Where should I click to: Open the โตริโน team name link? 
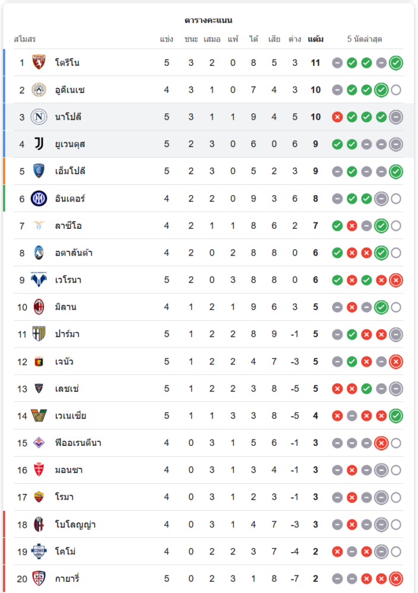coord(67,63)
